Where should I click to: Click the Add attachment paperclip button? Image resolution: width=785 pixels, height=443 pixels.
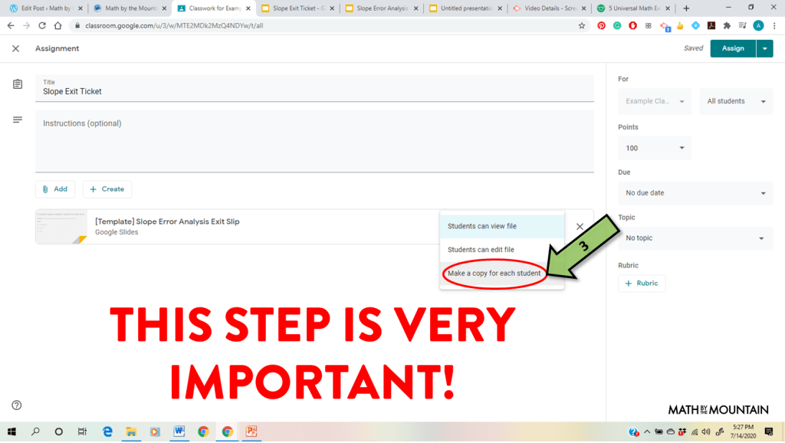[54, 189]
